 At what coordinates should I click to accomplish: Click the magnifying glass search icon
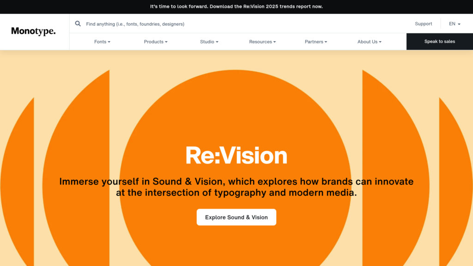tap(78, 24)
